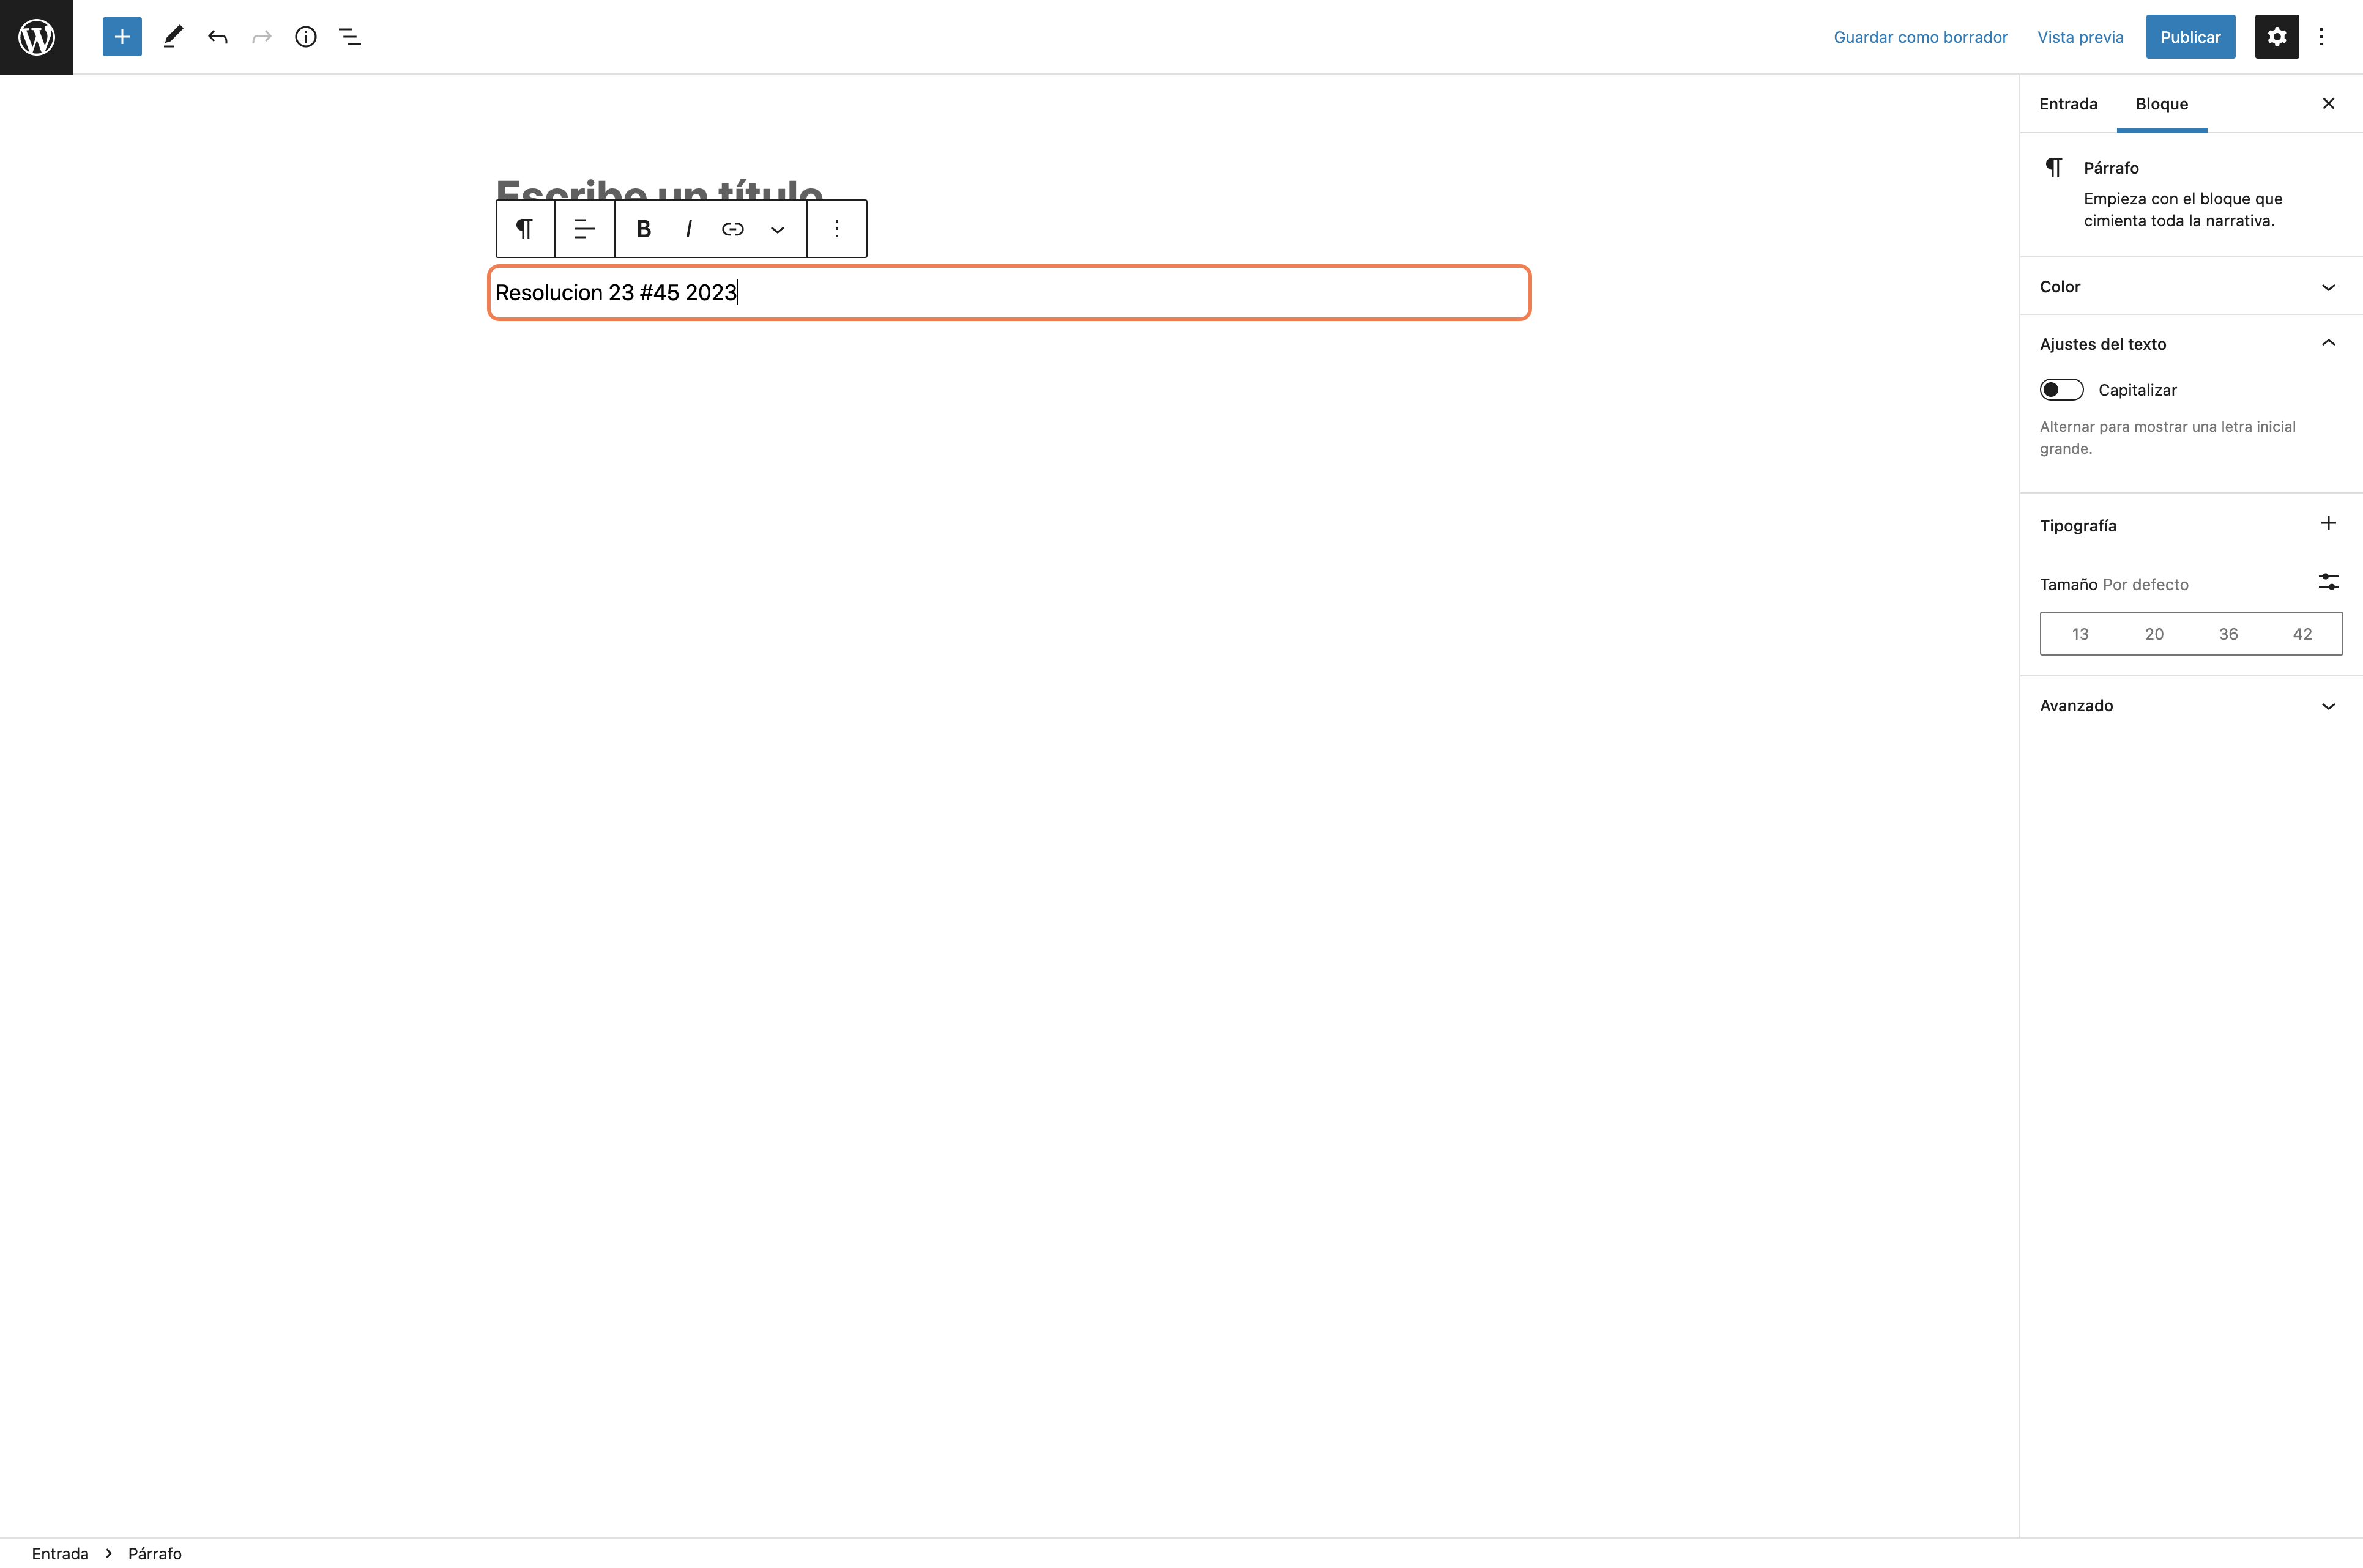Image resolution: width=2363 pixels, height=1568 pixels.
Task: Enable the Capitalizar toggle switch
Action: point(2061,390)
